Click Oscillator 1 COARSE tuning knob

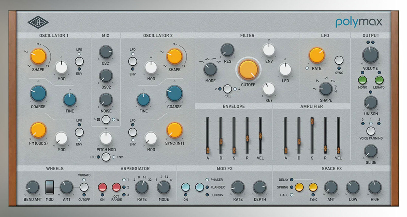coord(38,93)
